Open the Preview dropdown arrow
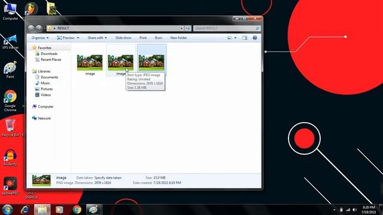 pos(78,38)
